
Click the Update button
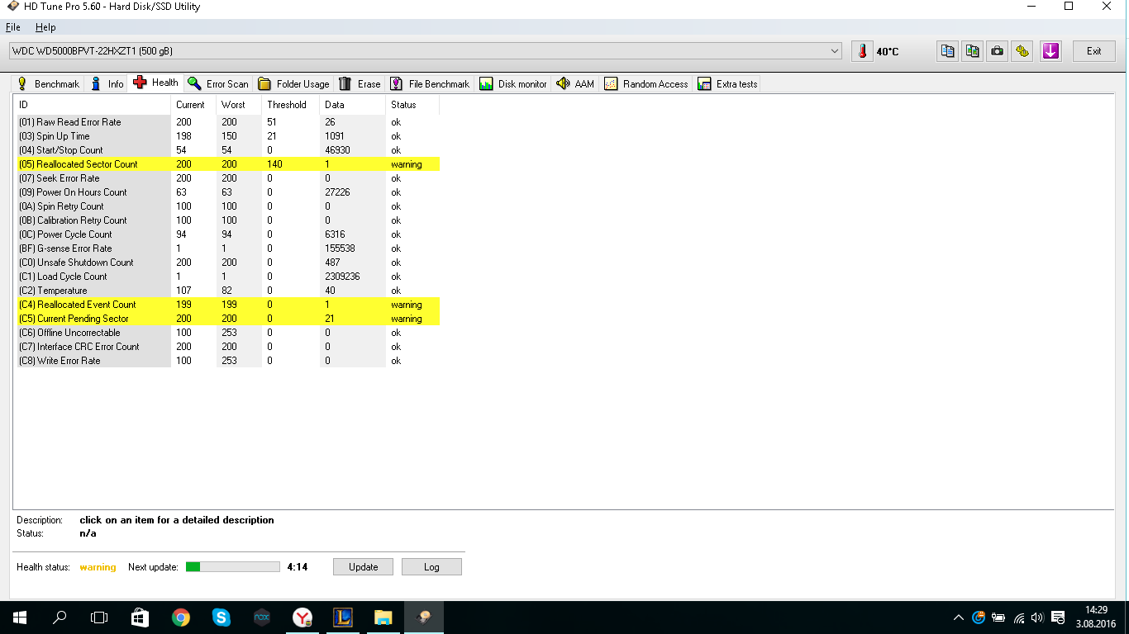point(364,567)
